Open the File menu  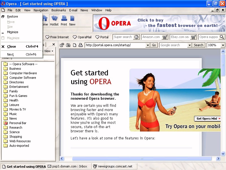point(10,10)
